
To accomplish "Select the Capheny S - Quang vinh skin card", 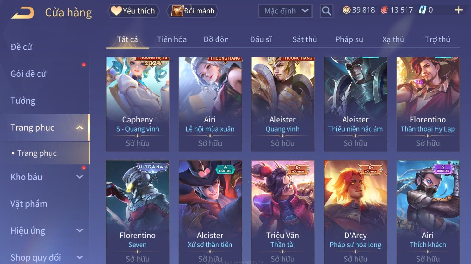I will click(x=138, y=104).
